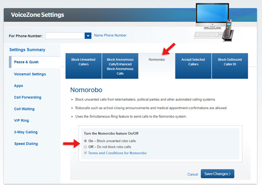
Task: Switch to the Accept Selected Callers tab
Action: pos(193,66)
